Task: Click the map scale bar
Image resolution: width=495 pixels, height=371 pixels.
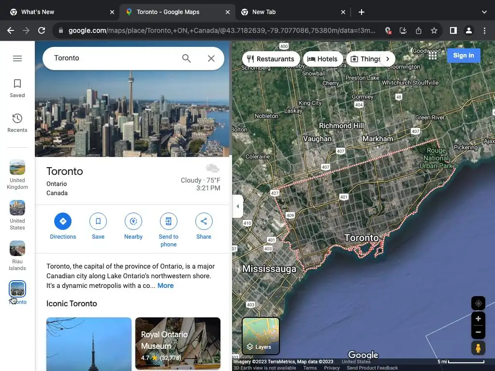Action: pos(461,361)
